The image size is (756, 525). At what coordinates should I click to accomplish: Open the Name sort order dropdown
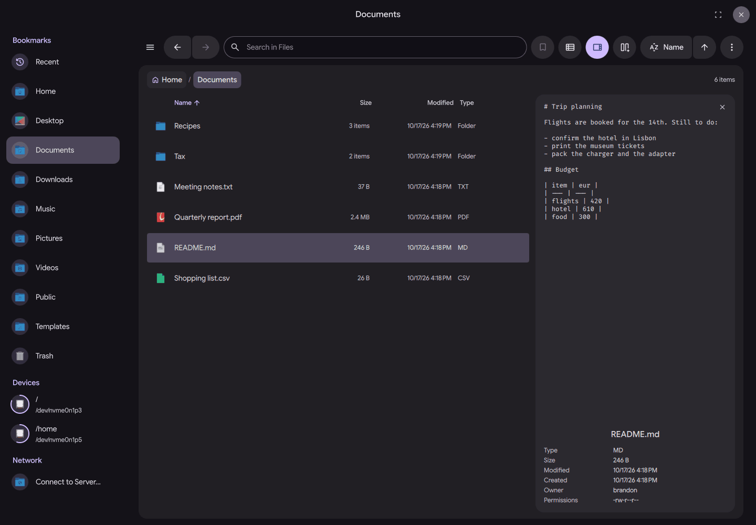pyautogui.click(x=666, y=47)
